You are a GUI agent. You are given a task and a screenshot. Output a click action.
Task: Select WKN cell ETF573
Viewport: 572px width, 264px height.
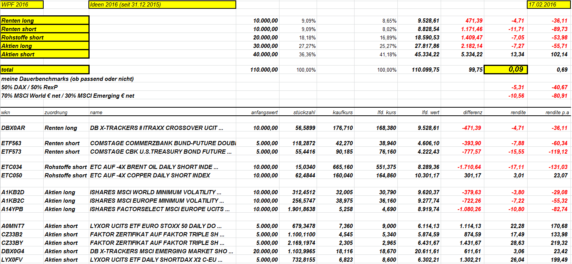pyautogui.click(x=11, y=152)
